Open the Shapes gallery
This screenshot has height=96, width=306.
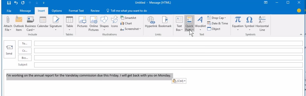tap(104, 24)
